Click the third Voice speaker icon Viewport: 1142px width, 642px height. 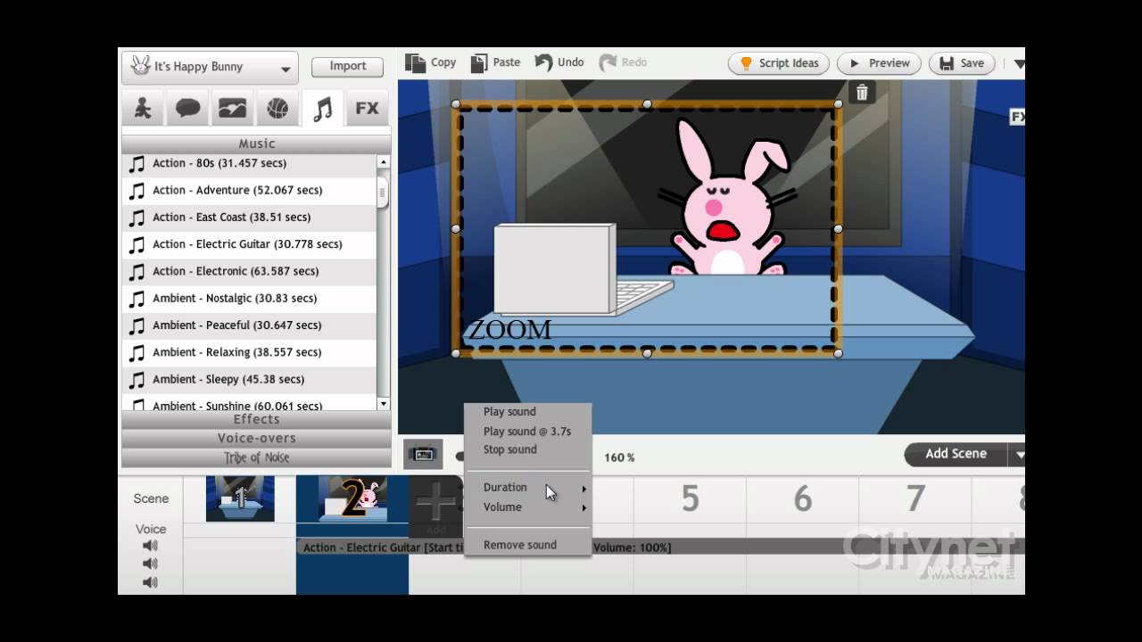coord(150,582)
